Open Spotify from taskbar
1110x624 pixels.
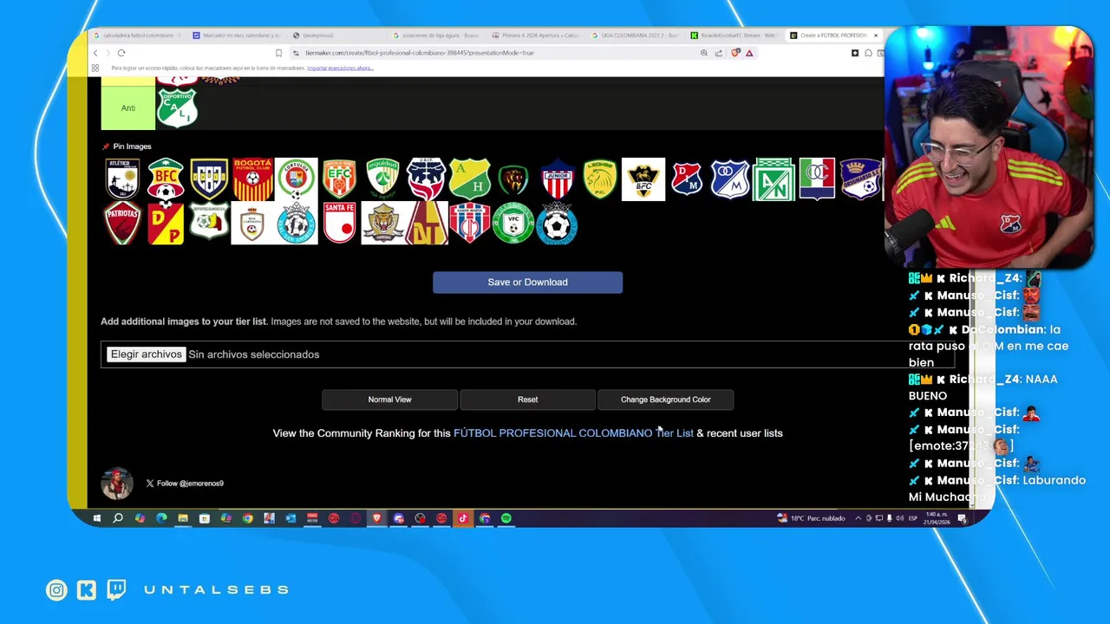click(506, 518)
